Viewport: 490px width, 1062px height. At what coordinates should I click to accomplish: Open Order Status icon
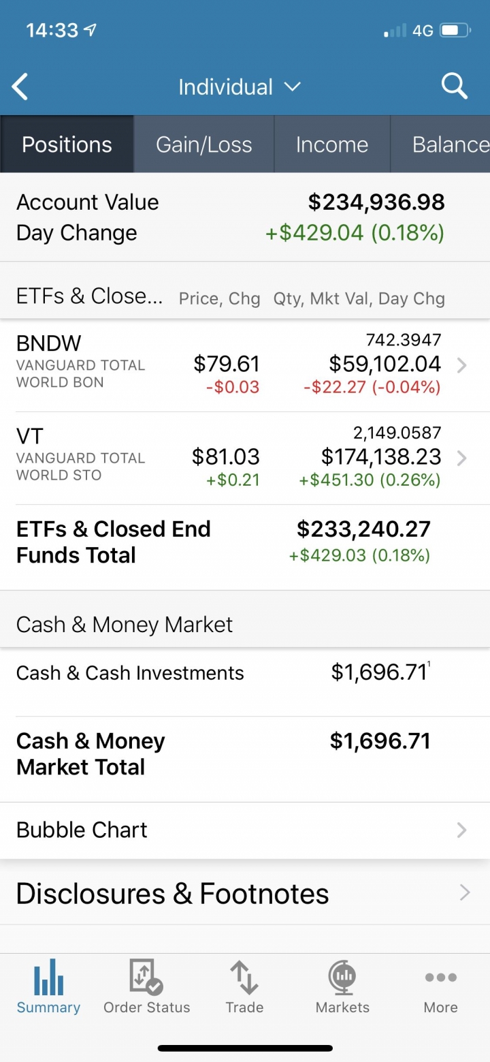tap(146, 977)
